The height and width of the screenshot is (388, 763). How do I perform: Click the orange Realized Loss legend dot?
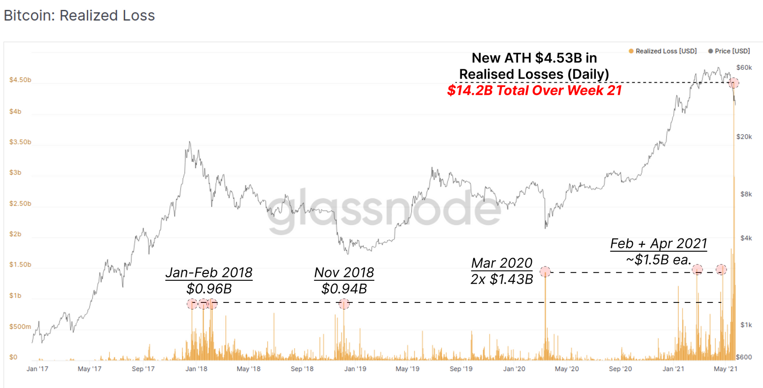coord(631,51)
